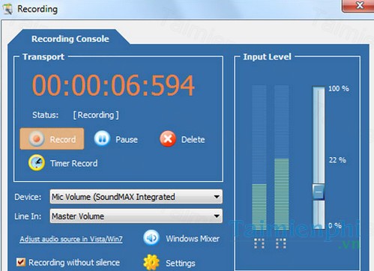Click the Timer Record label
The width and height of the screenshot is (374, 271).
[74, 163]
